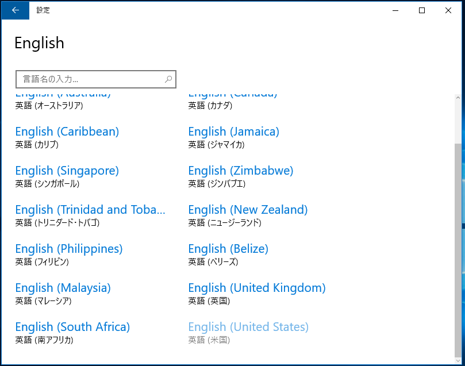Choose English (Jamaica) language

point(234,137)
